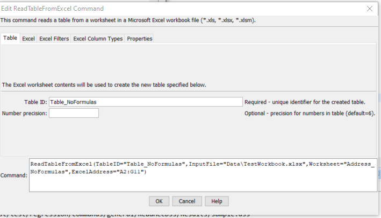Select the Excel Filters tab

pos(54,39)
